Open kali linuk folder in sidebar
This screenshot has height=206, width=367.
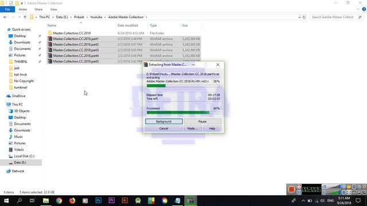(21, 74)
